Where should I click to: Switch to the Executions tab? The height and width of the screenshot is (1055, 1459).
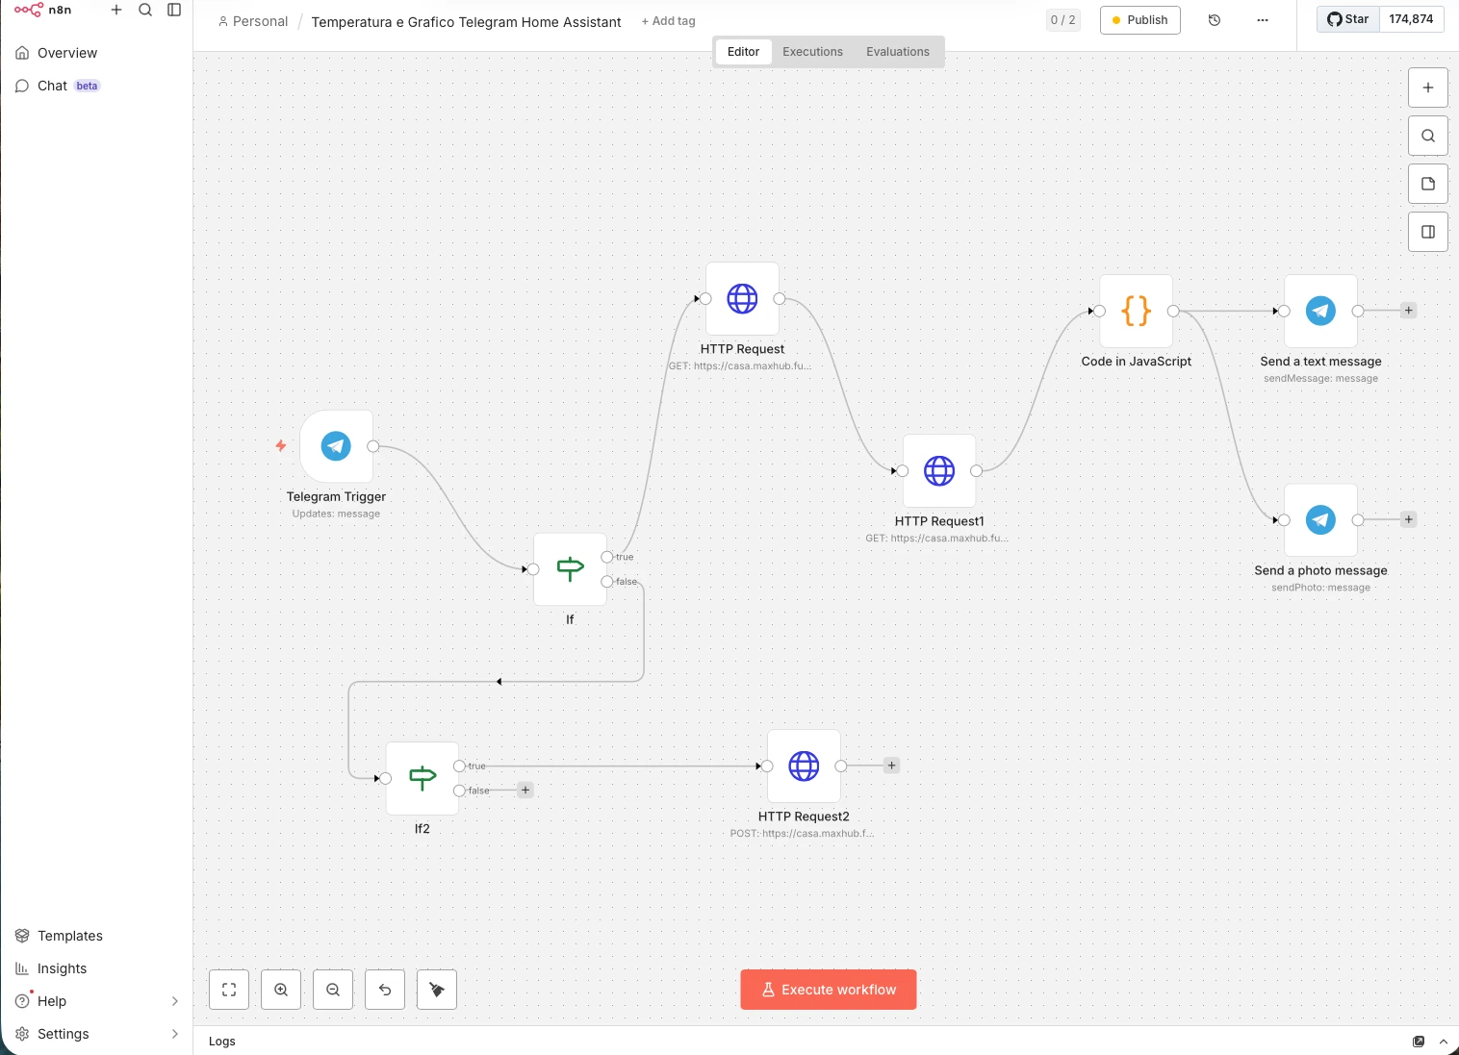coord(811,51)
